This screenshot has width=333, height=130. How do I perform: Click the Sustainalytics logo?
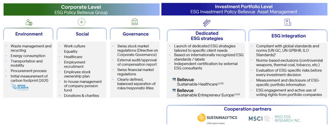(x=217, y=119)
